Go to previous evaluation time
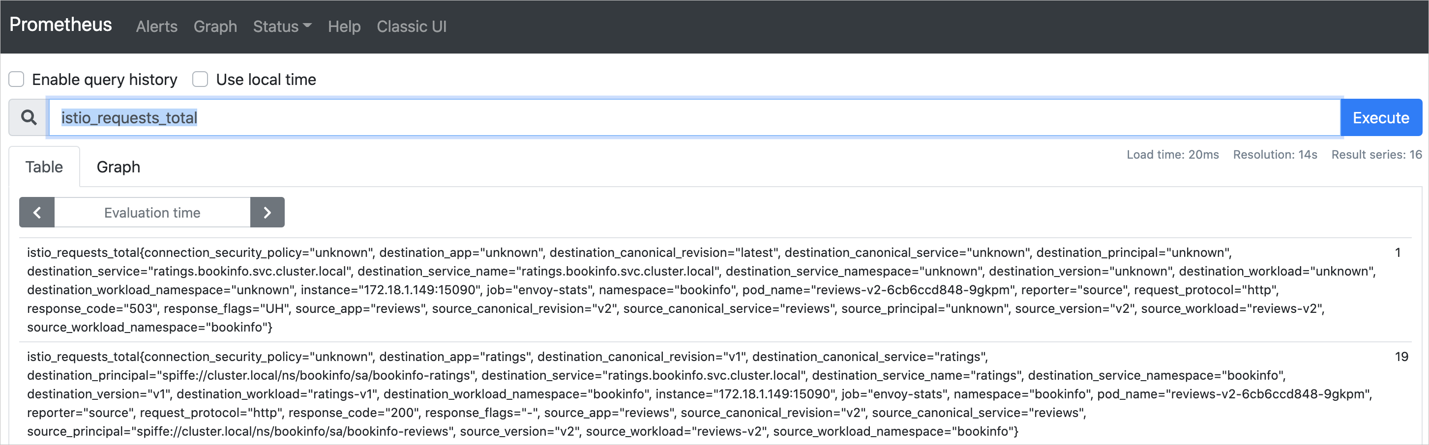This screenshot has height=445, width=1429. coord(36,212)
